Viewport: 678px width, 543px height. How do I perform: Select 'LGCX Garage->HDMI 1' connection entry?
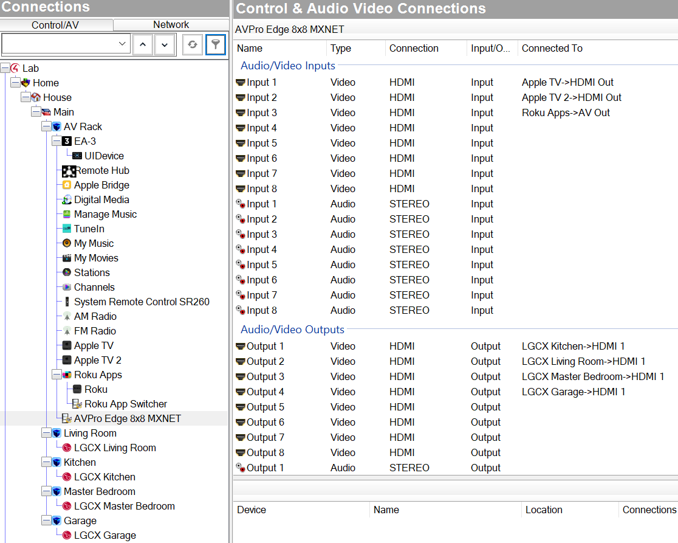(x=574, y=392)
